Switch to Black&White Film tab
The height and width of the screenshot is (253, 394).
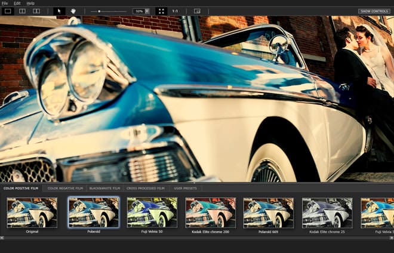coord(104,188)
